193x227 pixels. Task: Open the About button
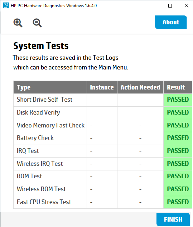pyautogui.click(x=171, y=22)
